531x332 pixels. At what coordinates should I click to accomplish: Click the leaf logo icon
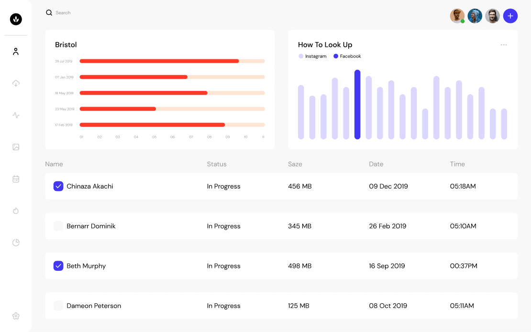(x=16, y=19)
